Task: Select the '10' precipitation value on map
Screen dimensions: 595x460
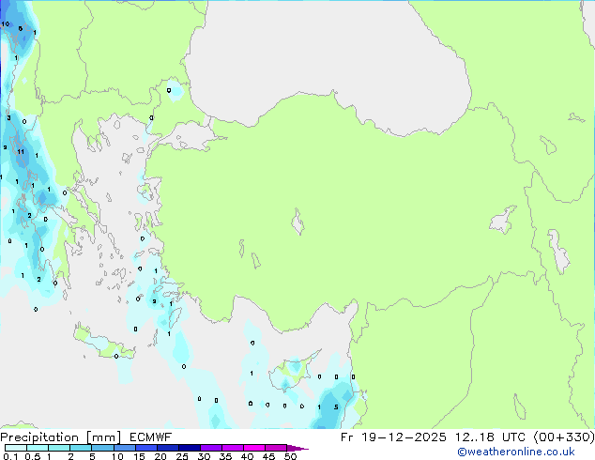Action: pyautogui.click(x=5, y=23)
